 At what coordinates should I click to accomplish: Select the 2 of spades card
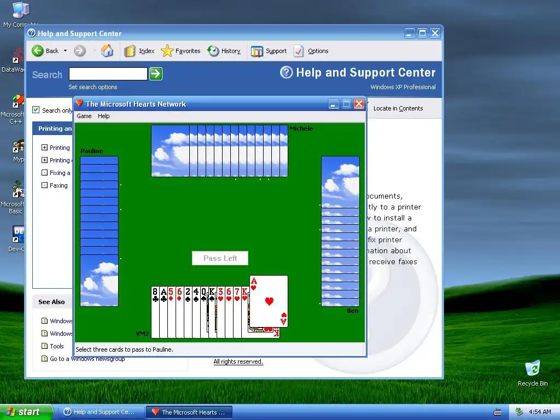[x=188, y=312]
